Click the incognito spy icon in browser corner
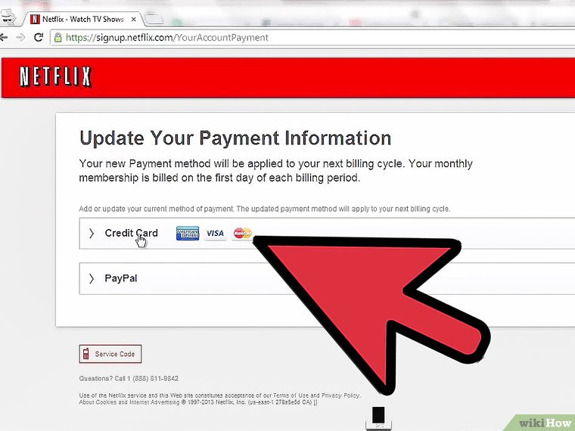 tap(8, 17)
